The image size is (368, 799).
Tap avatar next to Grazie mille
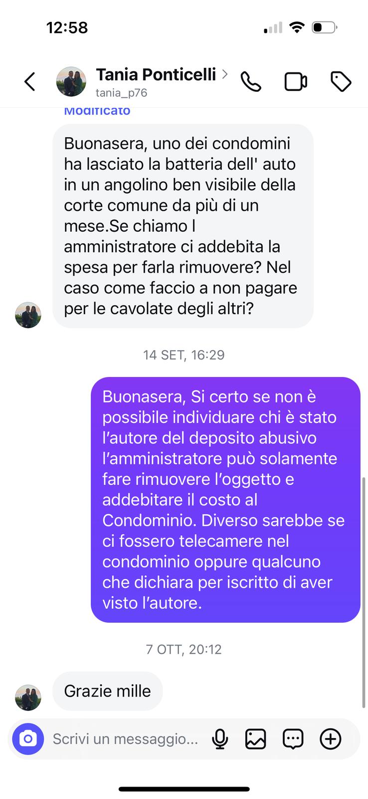(28, 698)
